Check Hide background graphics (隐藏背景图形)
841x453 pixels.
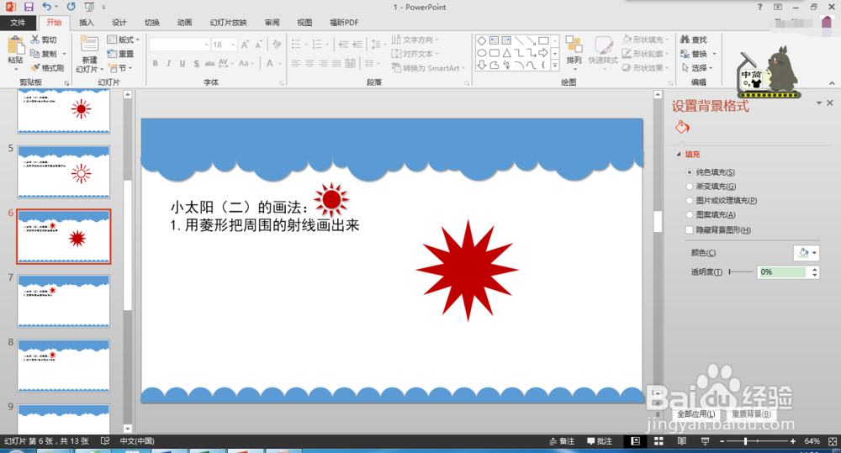coord(690,230)
